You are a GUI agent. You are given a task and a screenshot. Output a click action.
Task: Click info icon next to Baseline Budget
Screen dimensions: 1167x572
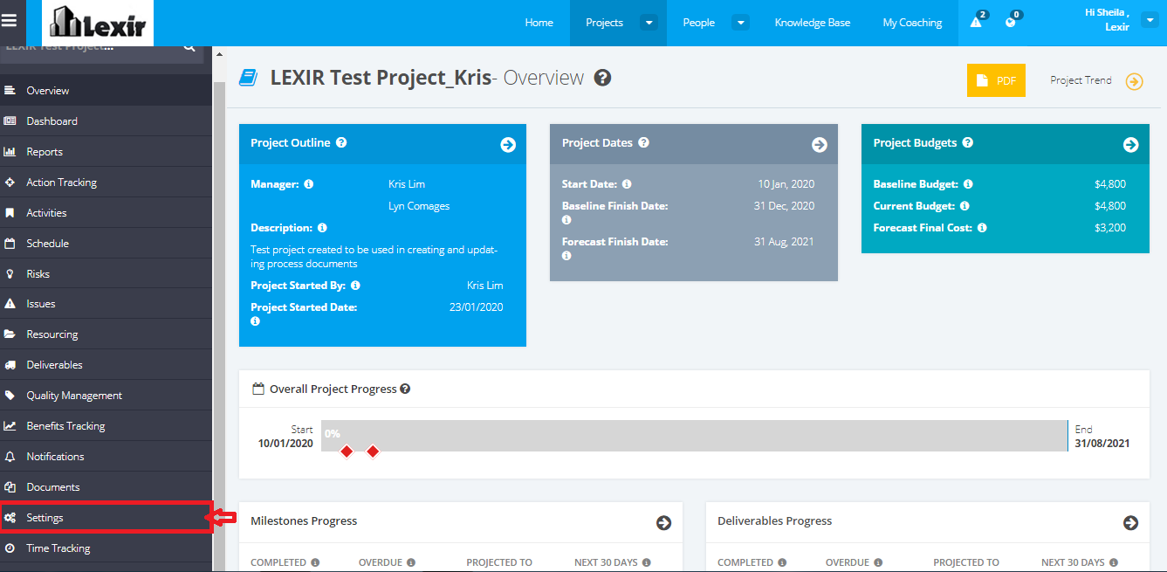(x=968, y=184)
